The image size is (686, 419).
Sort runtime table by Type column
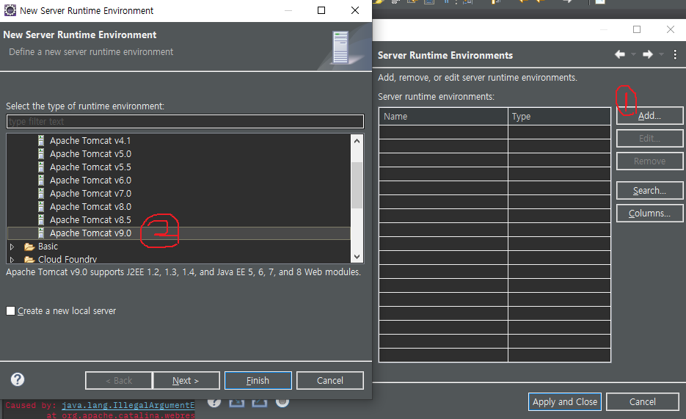559,117
